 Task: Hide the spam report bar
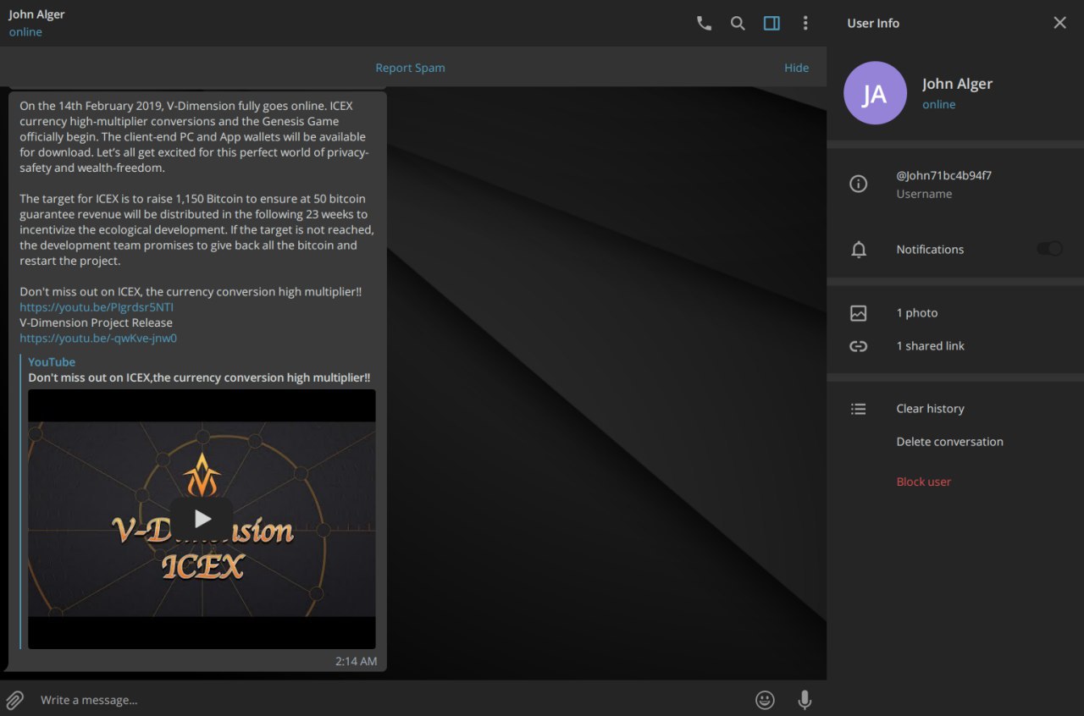(x=796, y=68)
